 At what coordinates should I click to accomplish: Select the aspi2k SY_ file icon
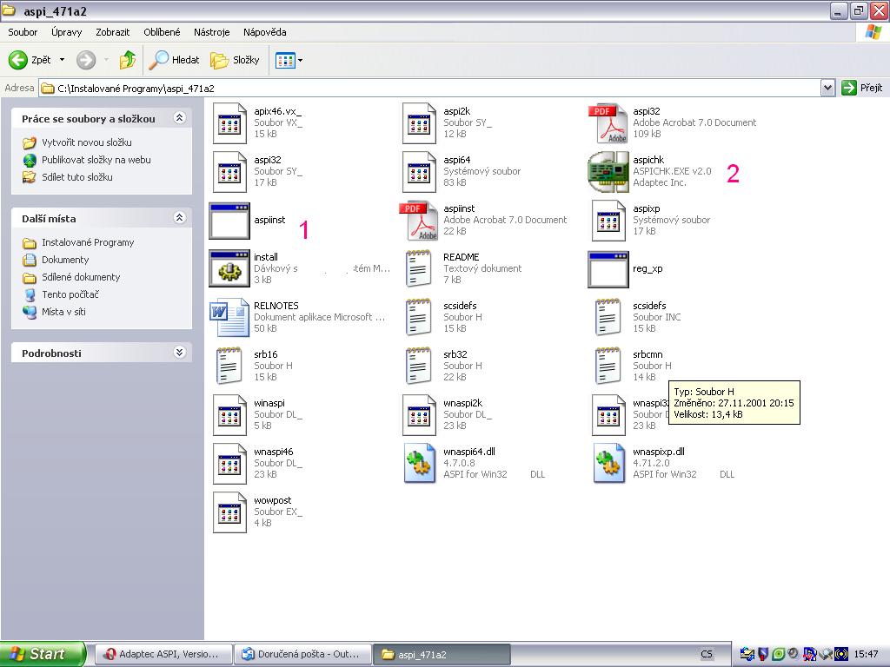click(419, 123)
